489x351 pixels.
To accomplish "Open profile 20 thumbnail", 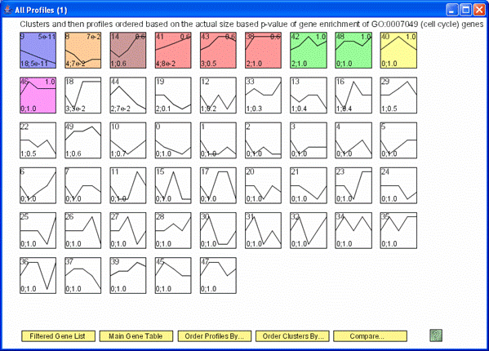I will 263,185.
